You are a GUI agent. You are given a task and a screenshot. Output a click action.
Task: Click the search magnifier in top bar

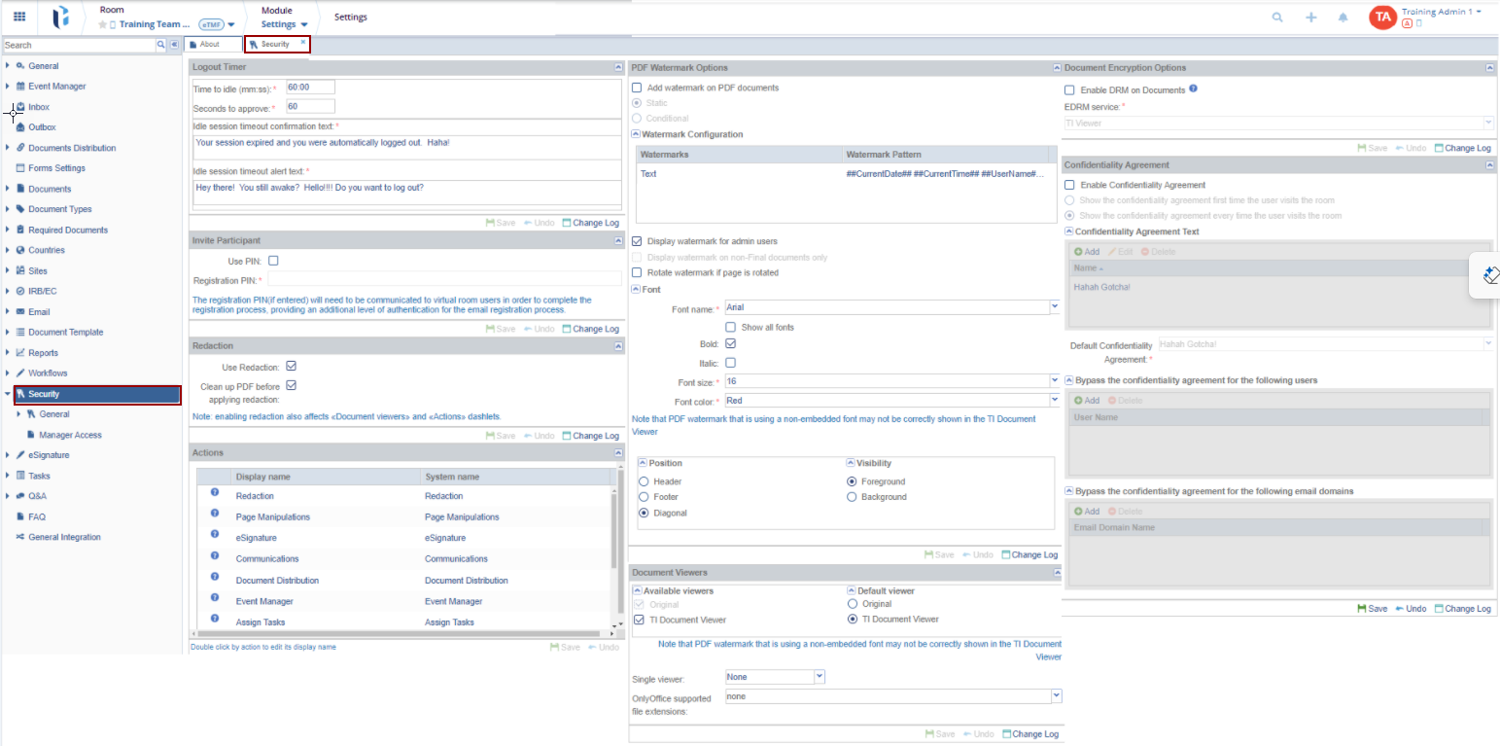tap(1277, 18)
